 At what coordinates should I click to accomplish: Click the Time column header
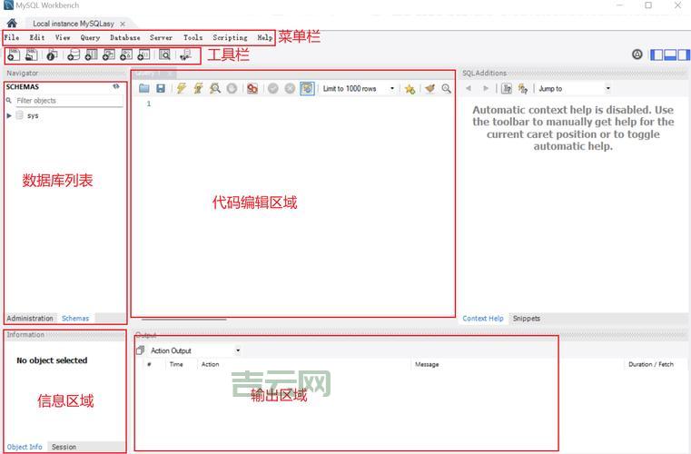(176, 364)
